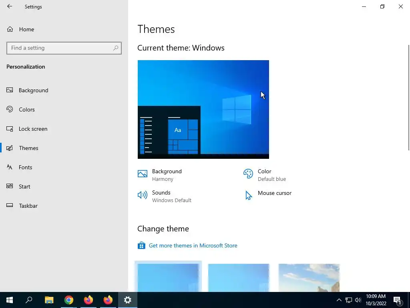Click the current theme preview image
The width and height of the screenshot is (410, 308).
pyautogui.click(x=203, y=109)
